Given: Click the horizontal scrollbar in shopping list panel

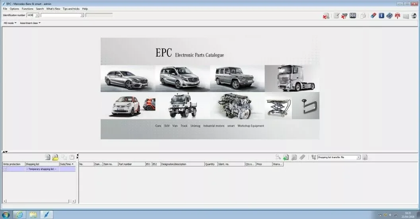Looking at the screenshot, I should pos(37,201).
